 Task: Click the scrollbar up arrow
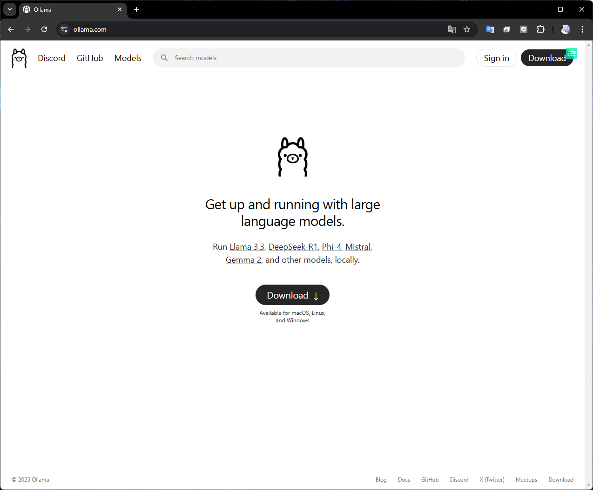coord(589,45)
